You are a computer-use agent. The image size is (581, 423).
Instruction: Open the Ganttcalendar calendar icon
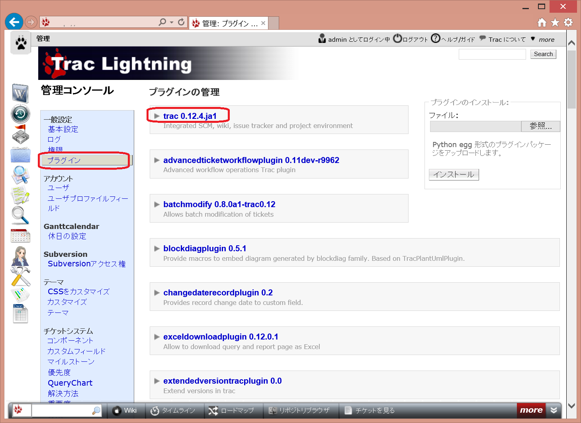pos(20,236)
